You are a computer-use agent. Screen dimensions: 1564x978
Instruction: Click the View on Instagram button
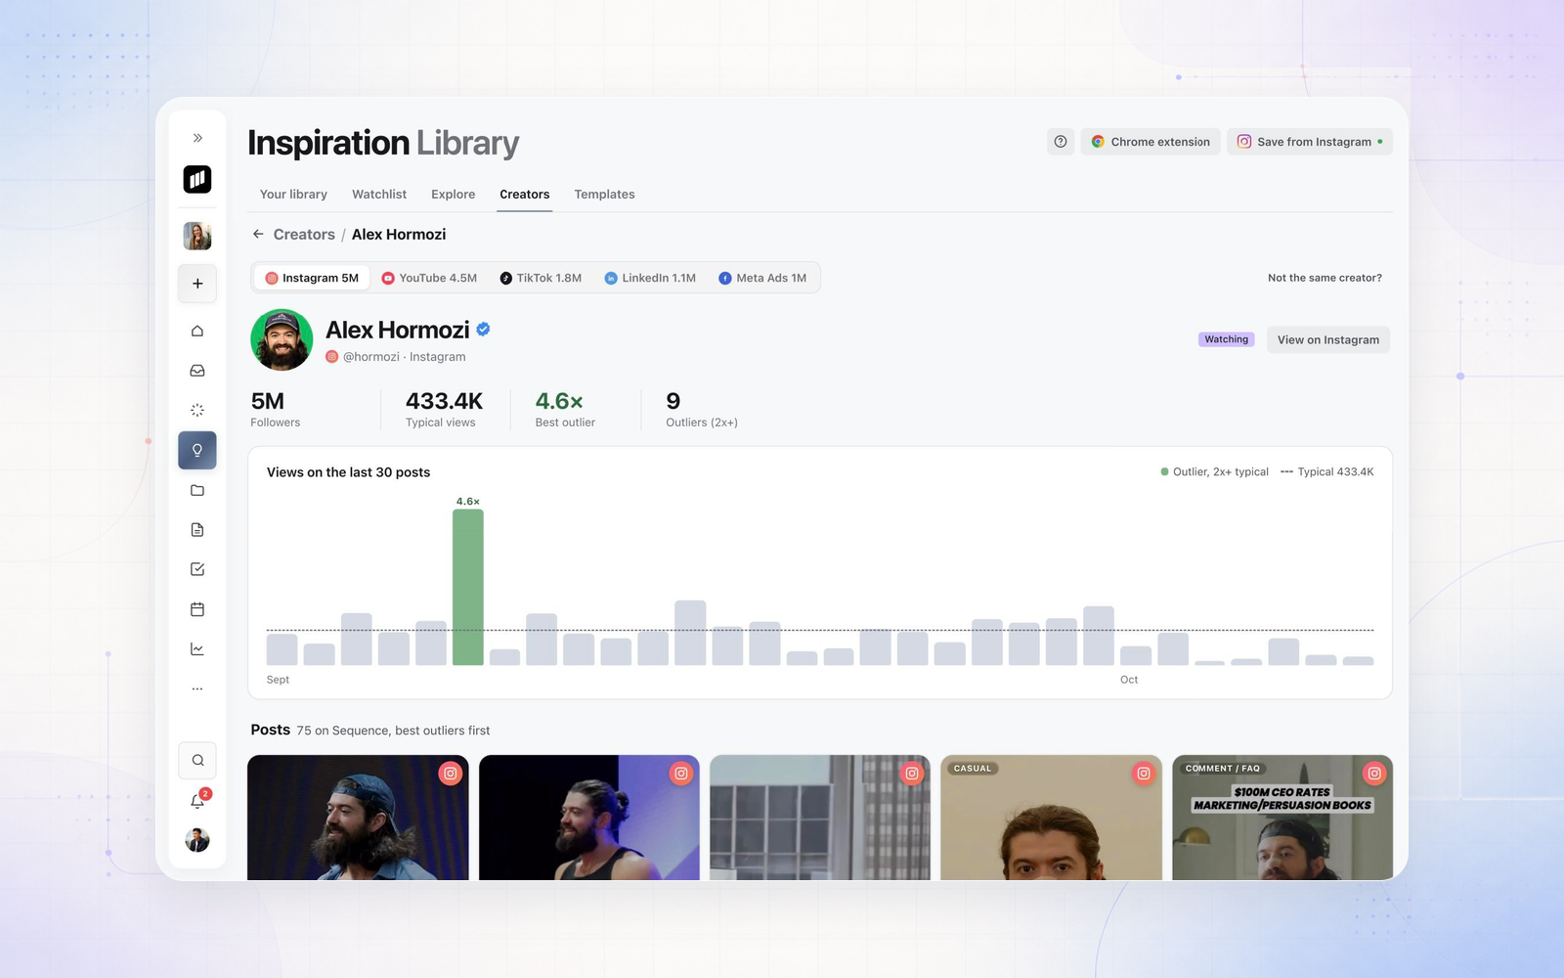coord(1328,339)
